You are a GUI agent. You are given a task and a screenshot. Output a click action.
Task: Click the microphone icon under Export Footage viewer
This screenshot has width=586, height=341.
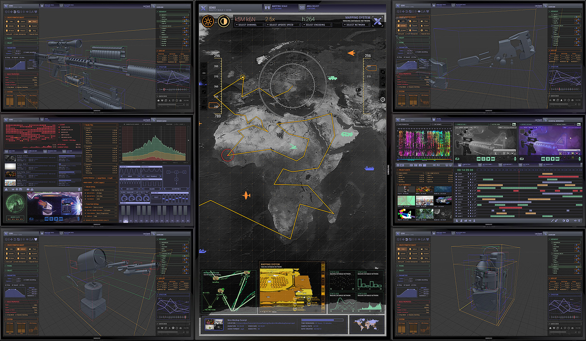tap(580, 159)
